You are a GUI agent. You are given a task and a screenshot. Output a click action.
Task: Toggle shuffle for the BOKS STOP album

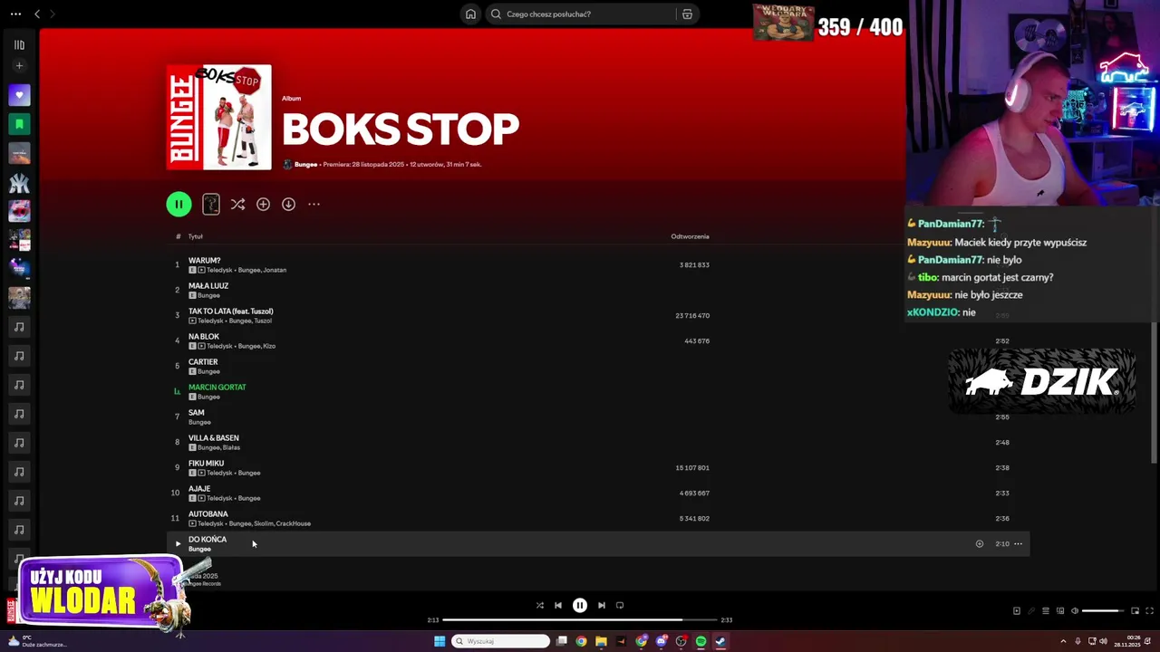237,204
